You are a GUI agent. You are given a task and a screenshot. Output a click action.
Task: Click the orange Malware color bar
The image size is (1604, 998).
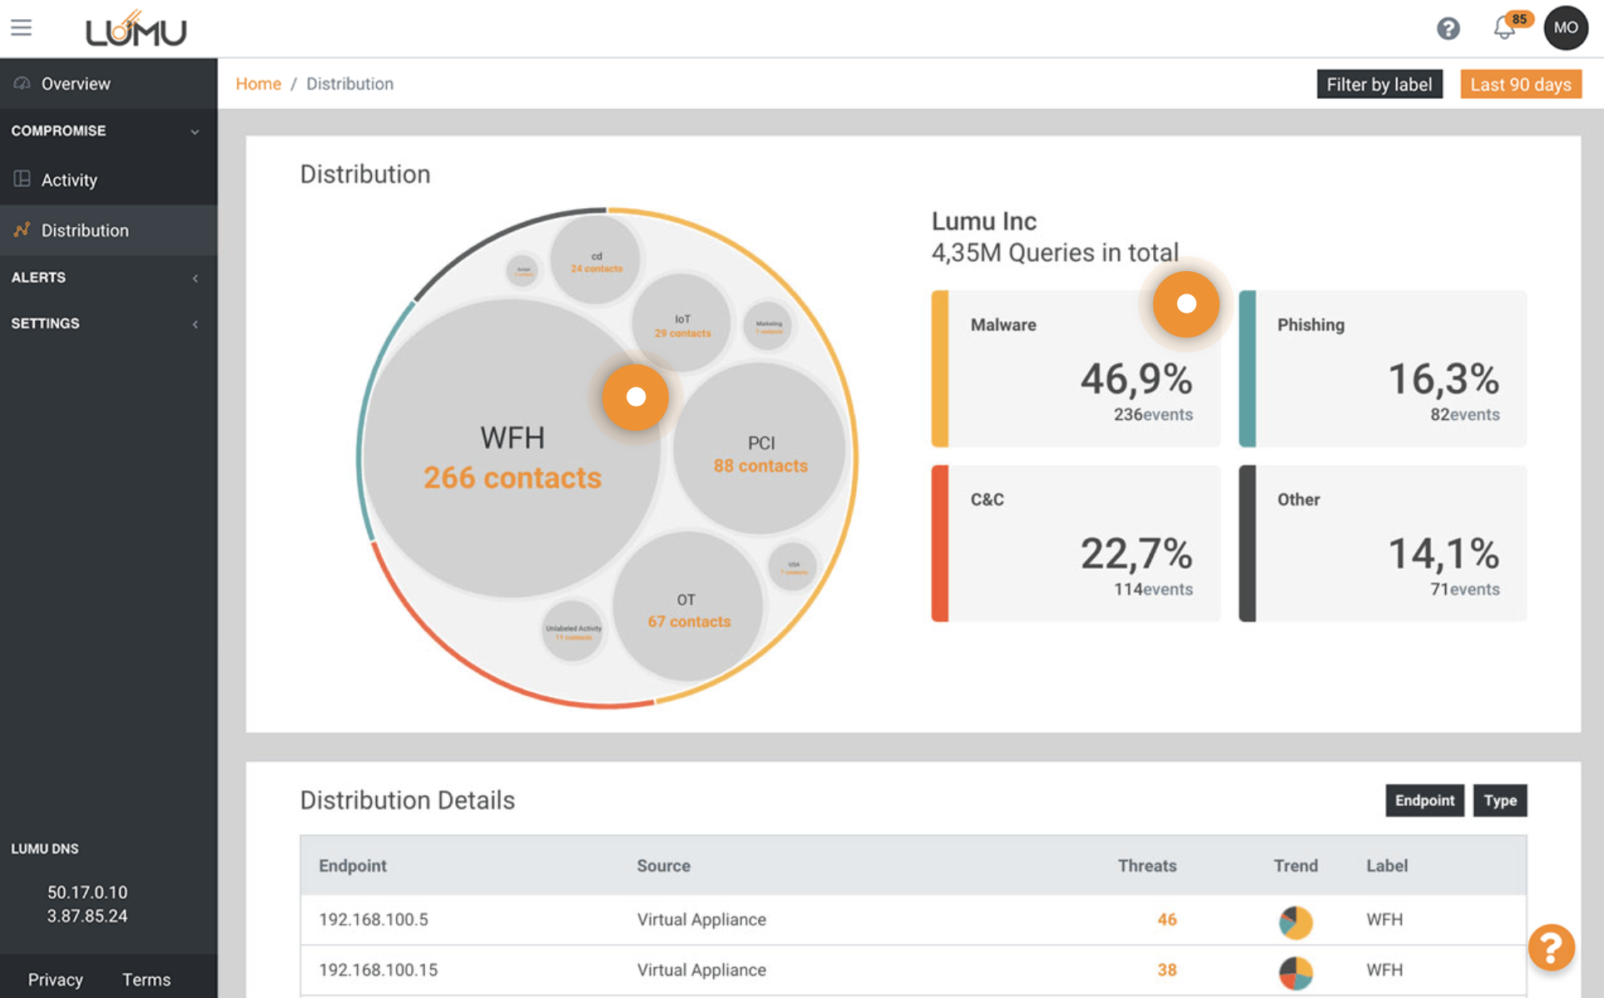point(940,368)
